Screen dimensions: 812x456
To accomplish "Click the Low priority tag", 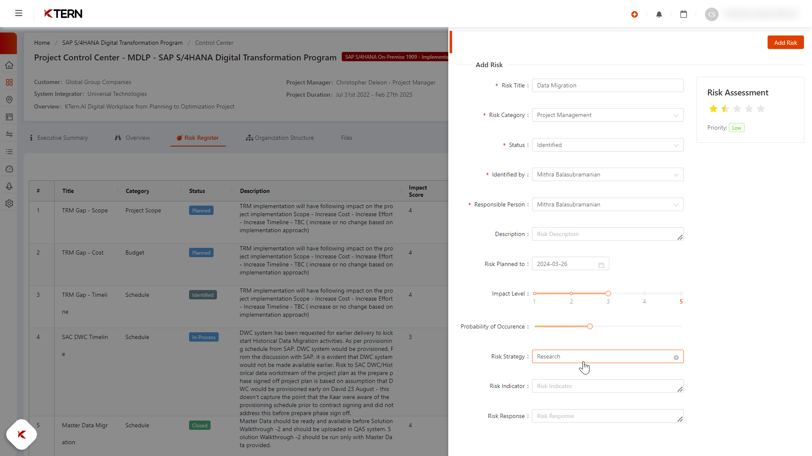I will (x=736, y=128).
